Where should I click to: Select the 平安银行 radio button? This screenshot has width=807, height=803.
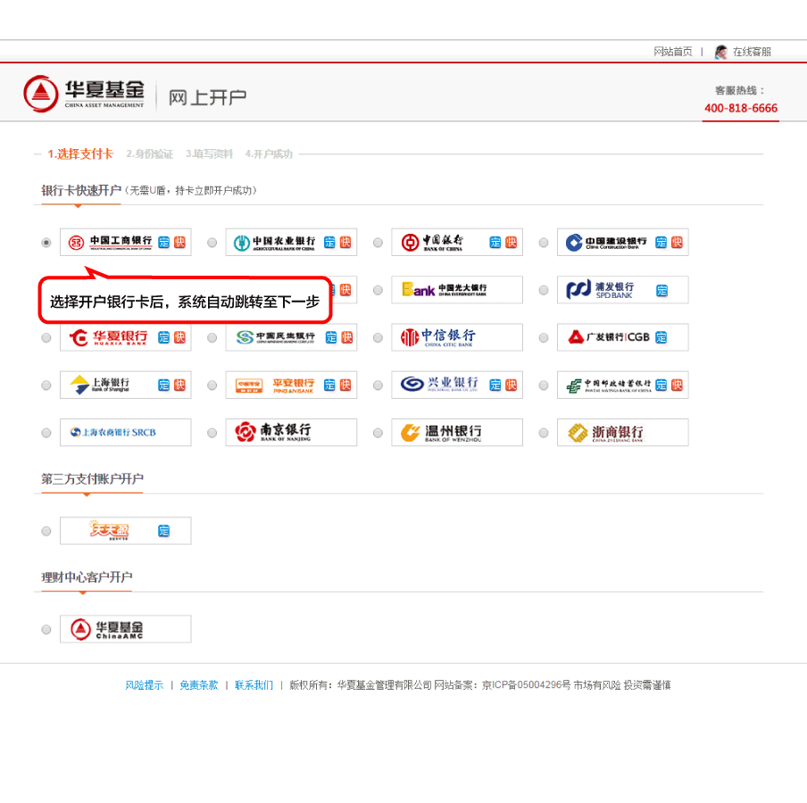[212, 385]
